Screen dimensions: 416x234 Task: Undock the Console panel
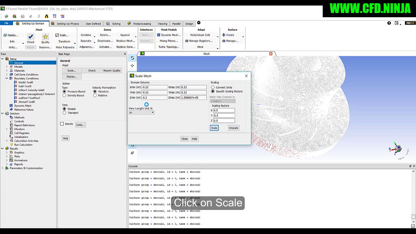tap(410, 166)
